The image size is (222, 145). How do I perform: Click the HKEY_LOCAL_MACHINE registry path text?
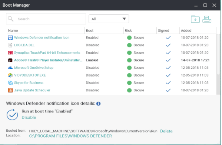(93, 131)
